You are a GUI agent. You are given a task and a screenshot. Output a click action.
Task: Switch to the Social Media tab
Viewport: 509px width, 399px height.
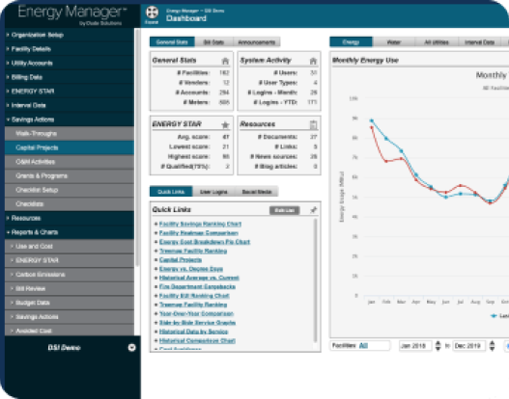[x=257, y=192]
